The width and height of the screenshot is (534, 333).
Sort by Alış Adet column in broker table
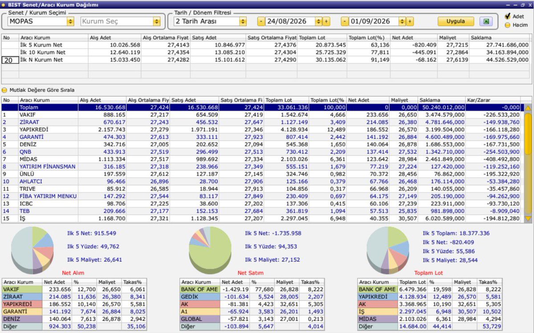click(x=102, y=100)
